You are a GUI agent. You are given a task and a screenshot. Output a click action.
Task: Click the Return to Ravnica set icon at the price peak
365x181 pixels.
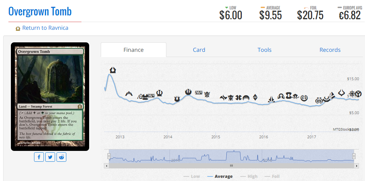113,70
